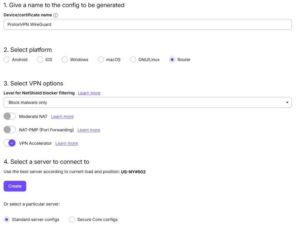296x232 pixels.
Task: Click the NetShield dropdown arrow
Action: (288, 102)
